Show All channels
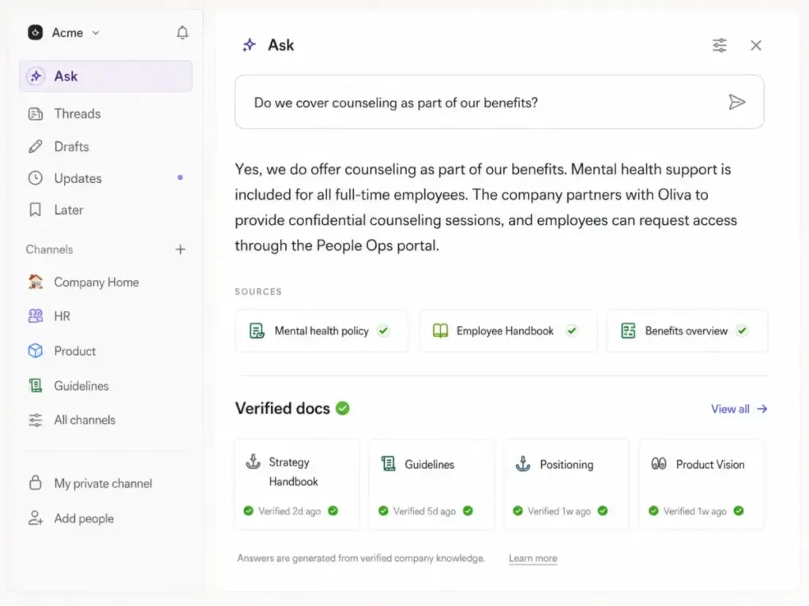The height and width of the screenshot is (606, 809). coord(106,420)
